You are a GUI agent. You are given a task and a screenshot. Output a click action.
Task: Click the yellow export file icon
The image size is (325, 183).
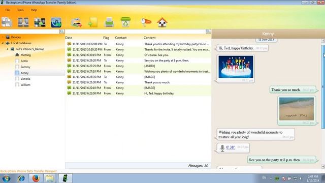click(x=92, y=22)
